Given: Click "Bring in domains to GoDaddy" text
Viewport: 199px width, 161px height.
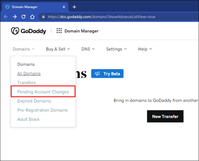Looking at the screenshot, I should pyautogui.click(x=156, y=100).
